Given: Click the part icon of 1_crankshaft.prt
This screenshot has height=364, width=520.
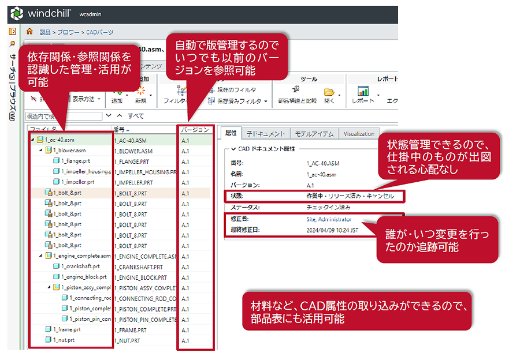Looking at the screenshot, I should (x=57, y=266).
